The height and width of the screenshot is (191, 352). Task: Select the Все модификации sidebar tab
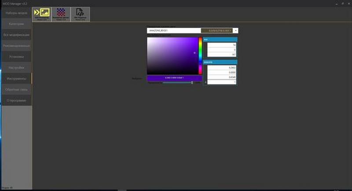point(16,35)
